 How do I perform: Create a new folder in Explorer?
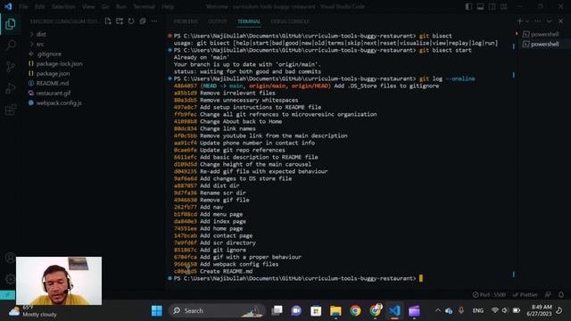(120, 21)
